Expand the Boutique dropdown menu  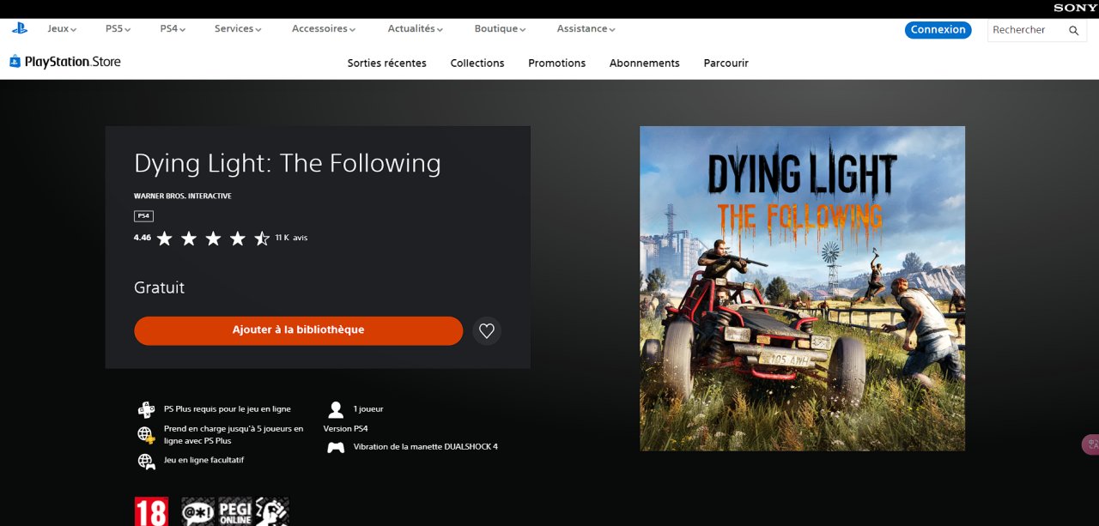click(x=500, y=28)
